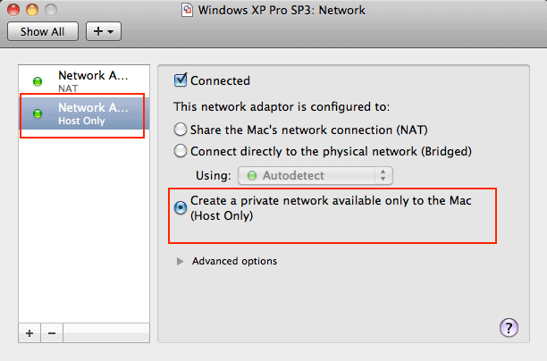Viewport: 547px width, 361px height.
Task: Click the help question mark icon
Action: click(x=510, y=327)
